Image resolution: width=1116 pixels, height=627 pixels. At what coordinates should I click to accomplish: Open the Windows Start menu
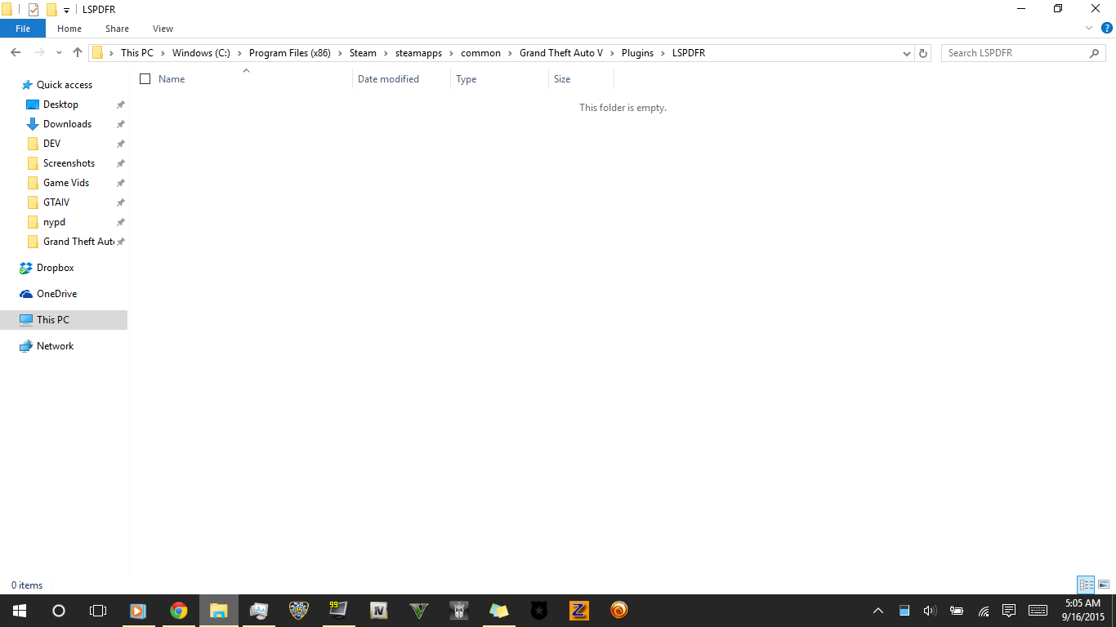[20, 611]
